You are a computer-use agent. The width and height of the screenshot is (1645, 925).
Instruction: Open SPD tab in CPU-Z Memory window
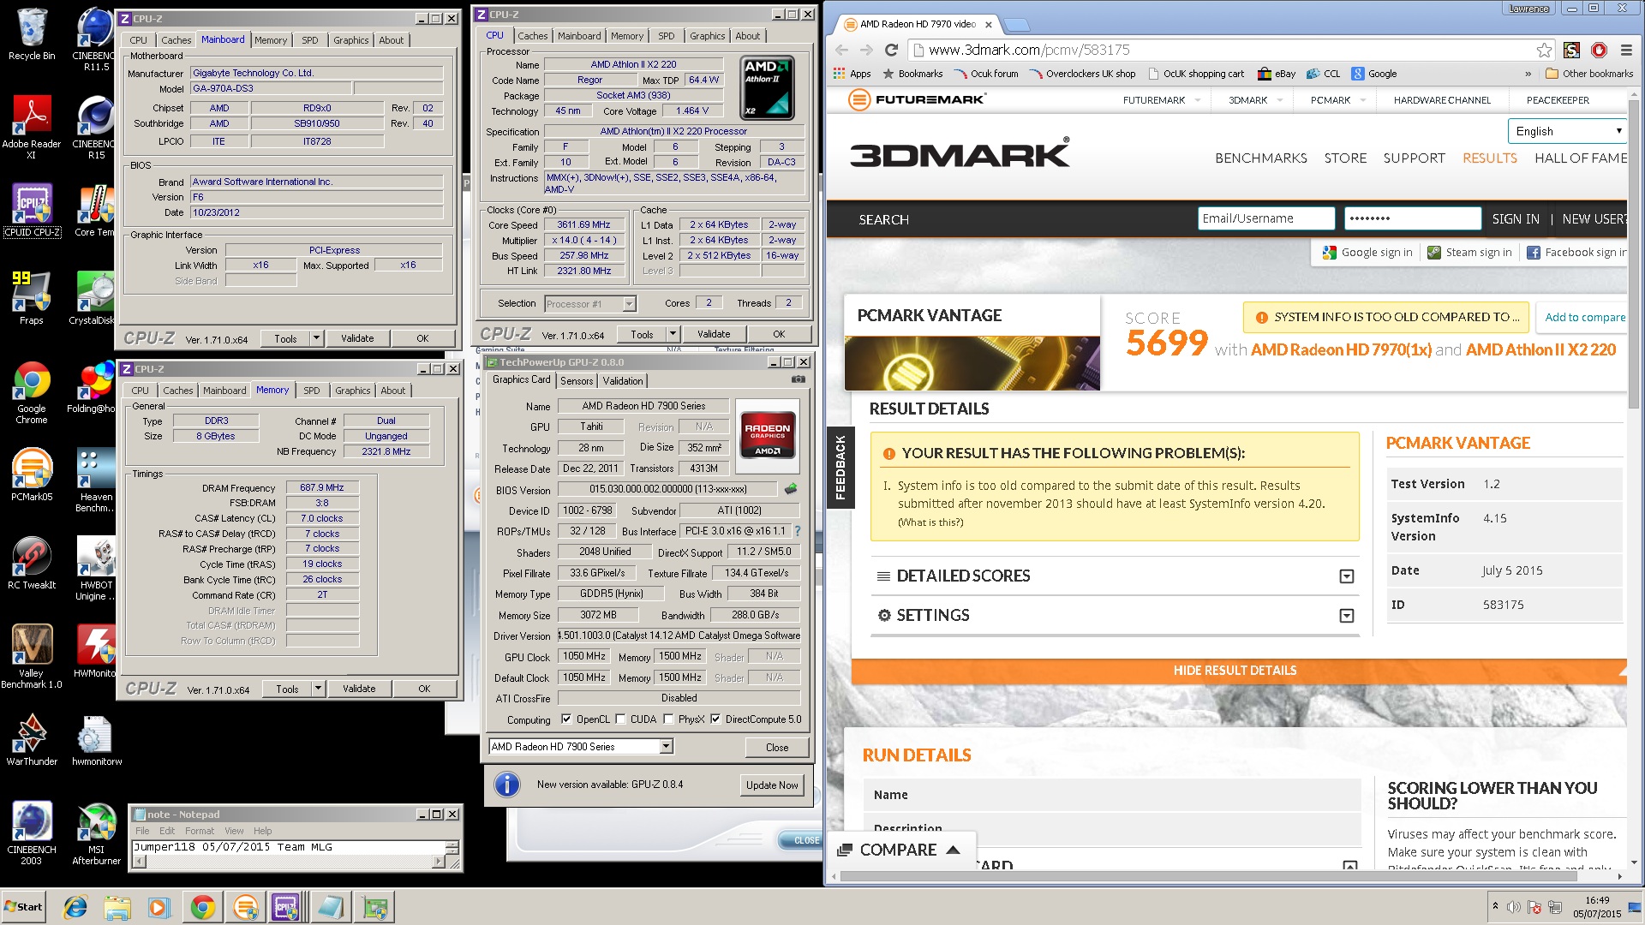point(312,391)
